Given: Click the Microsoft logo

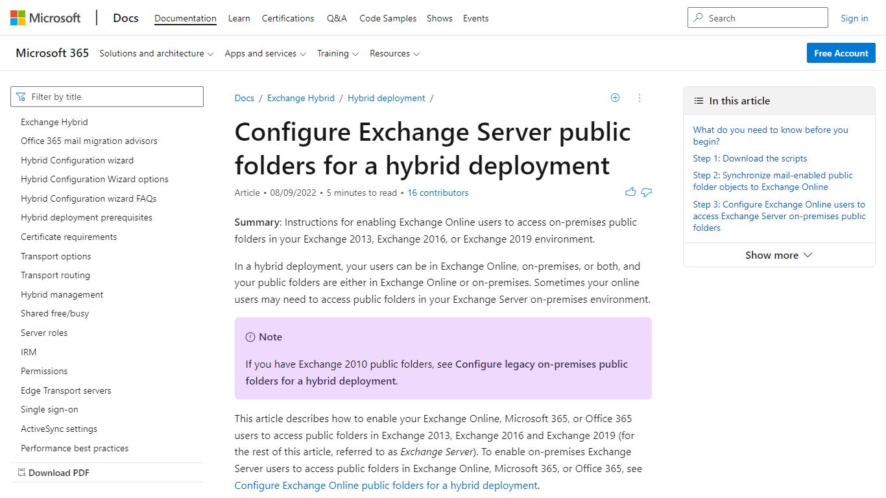Looking at the screenshot, I should pyautogui.click(x=45, y=18).
